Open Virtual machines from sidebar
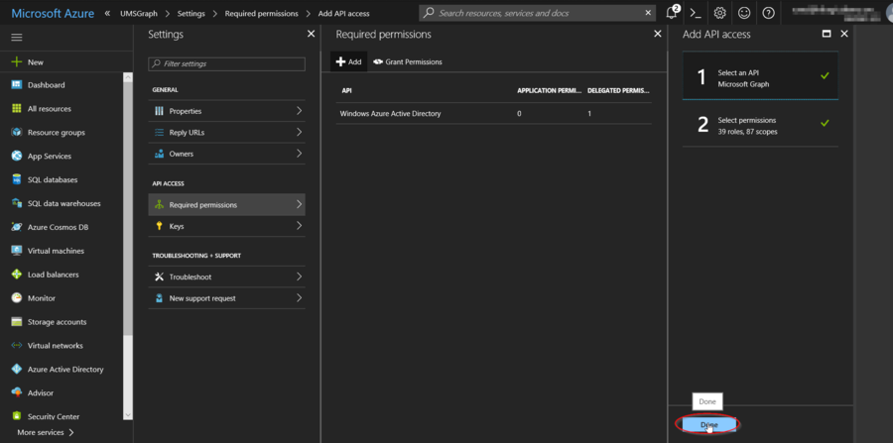Image resolution: width=893 pixels, height=443 pixels. point(56,251)
